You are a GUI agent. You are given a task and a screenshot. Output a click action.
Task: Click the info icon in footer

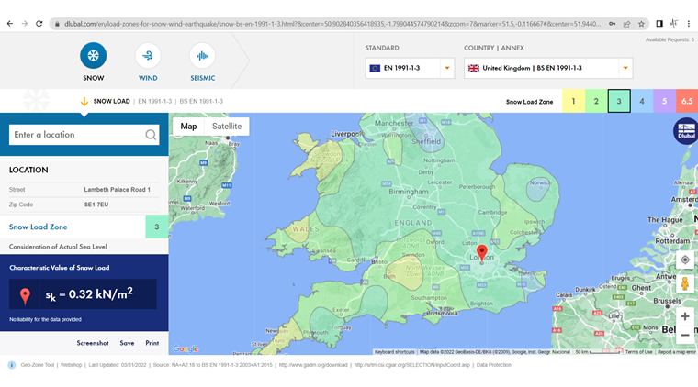coord(12,365)
